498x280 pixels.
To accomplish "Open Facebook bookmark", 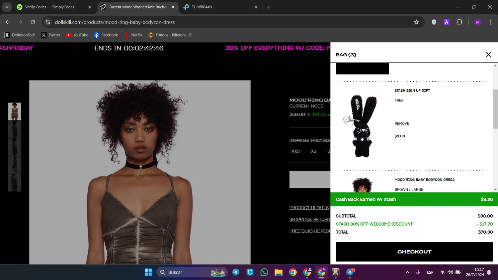I will click(106, 35).
